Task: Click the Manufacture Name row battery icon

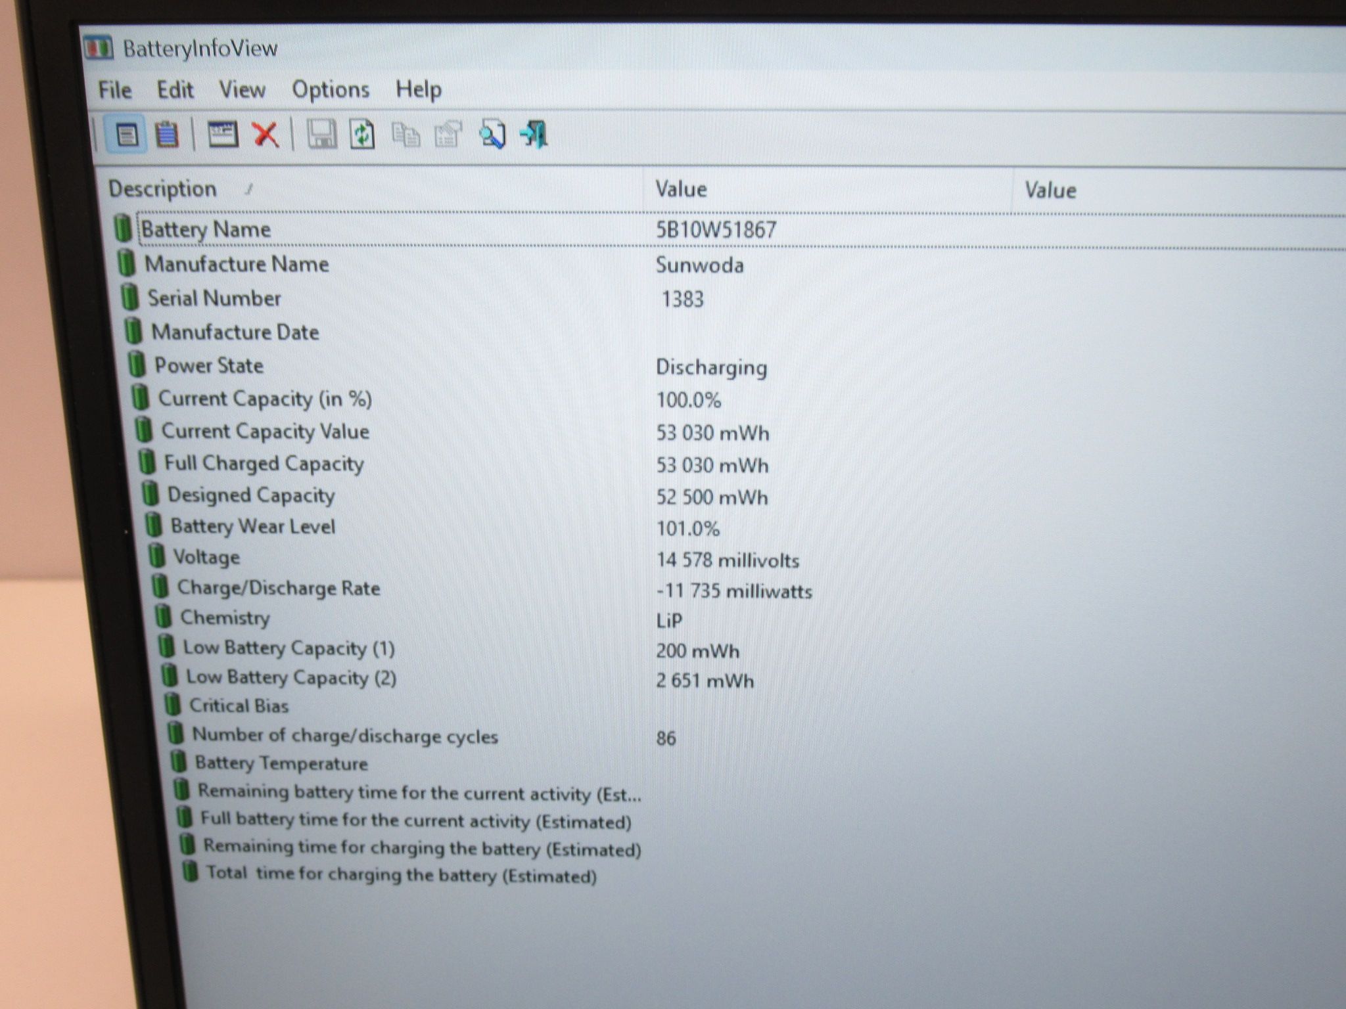Action: [126, 263]
